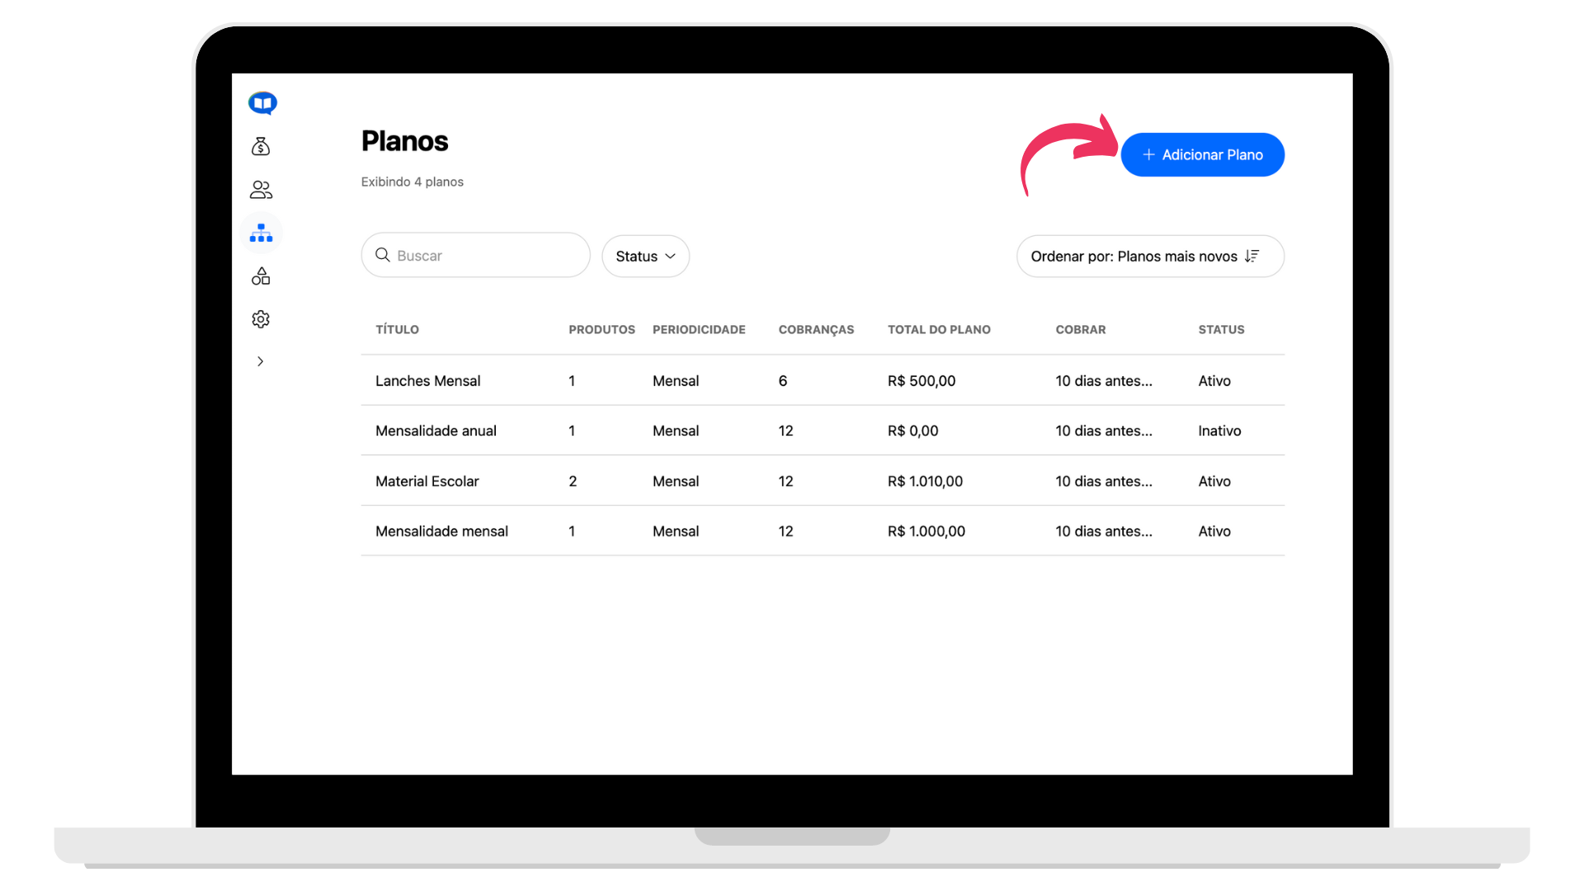Click the blue book logo icon
This screenshot has width=1584, height=891.
pos(262,103)
